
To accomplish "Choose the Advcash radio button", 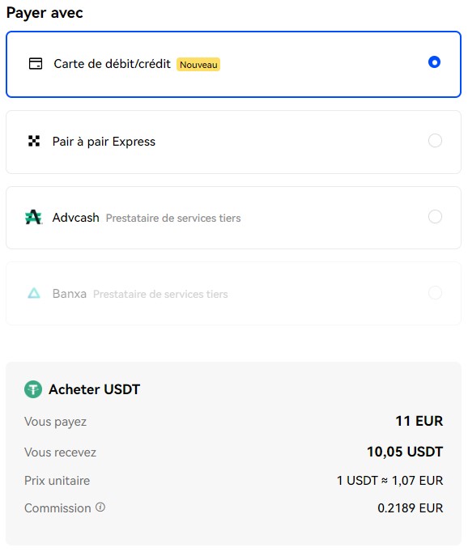I will (x=435, y=216).
